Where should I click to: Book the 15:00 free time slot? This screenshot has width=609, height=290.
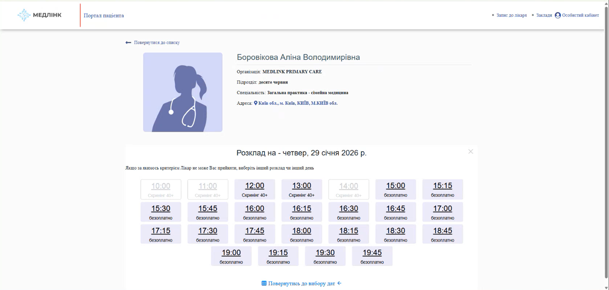click(395, 189)
